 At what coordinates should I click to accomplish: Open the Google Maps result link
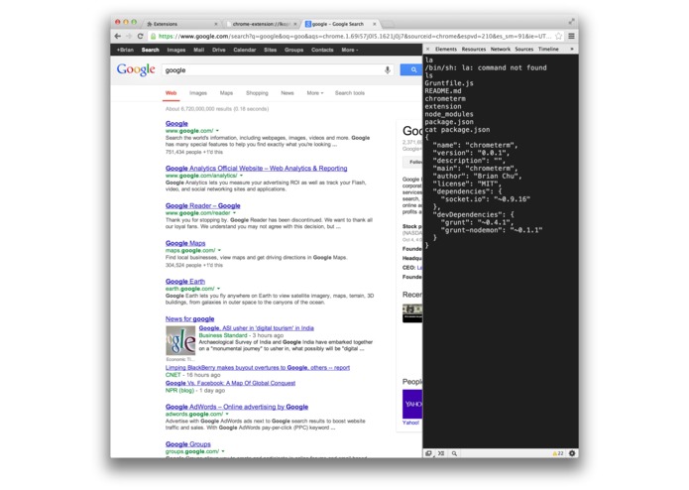[185, 243]
